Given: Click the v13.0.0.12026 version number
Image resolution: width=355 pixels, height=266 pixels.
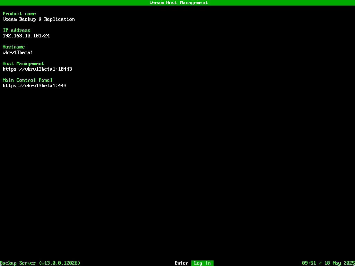Looking at the screenshot, I should tap(60, 263).
